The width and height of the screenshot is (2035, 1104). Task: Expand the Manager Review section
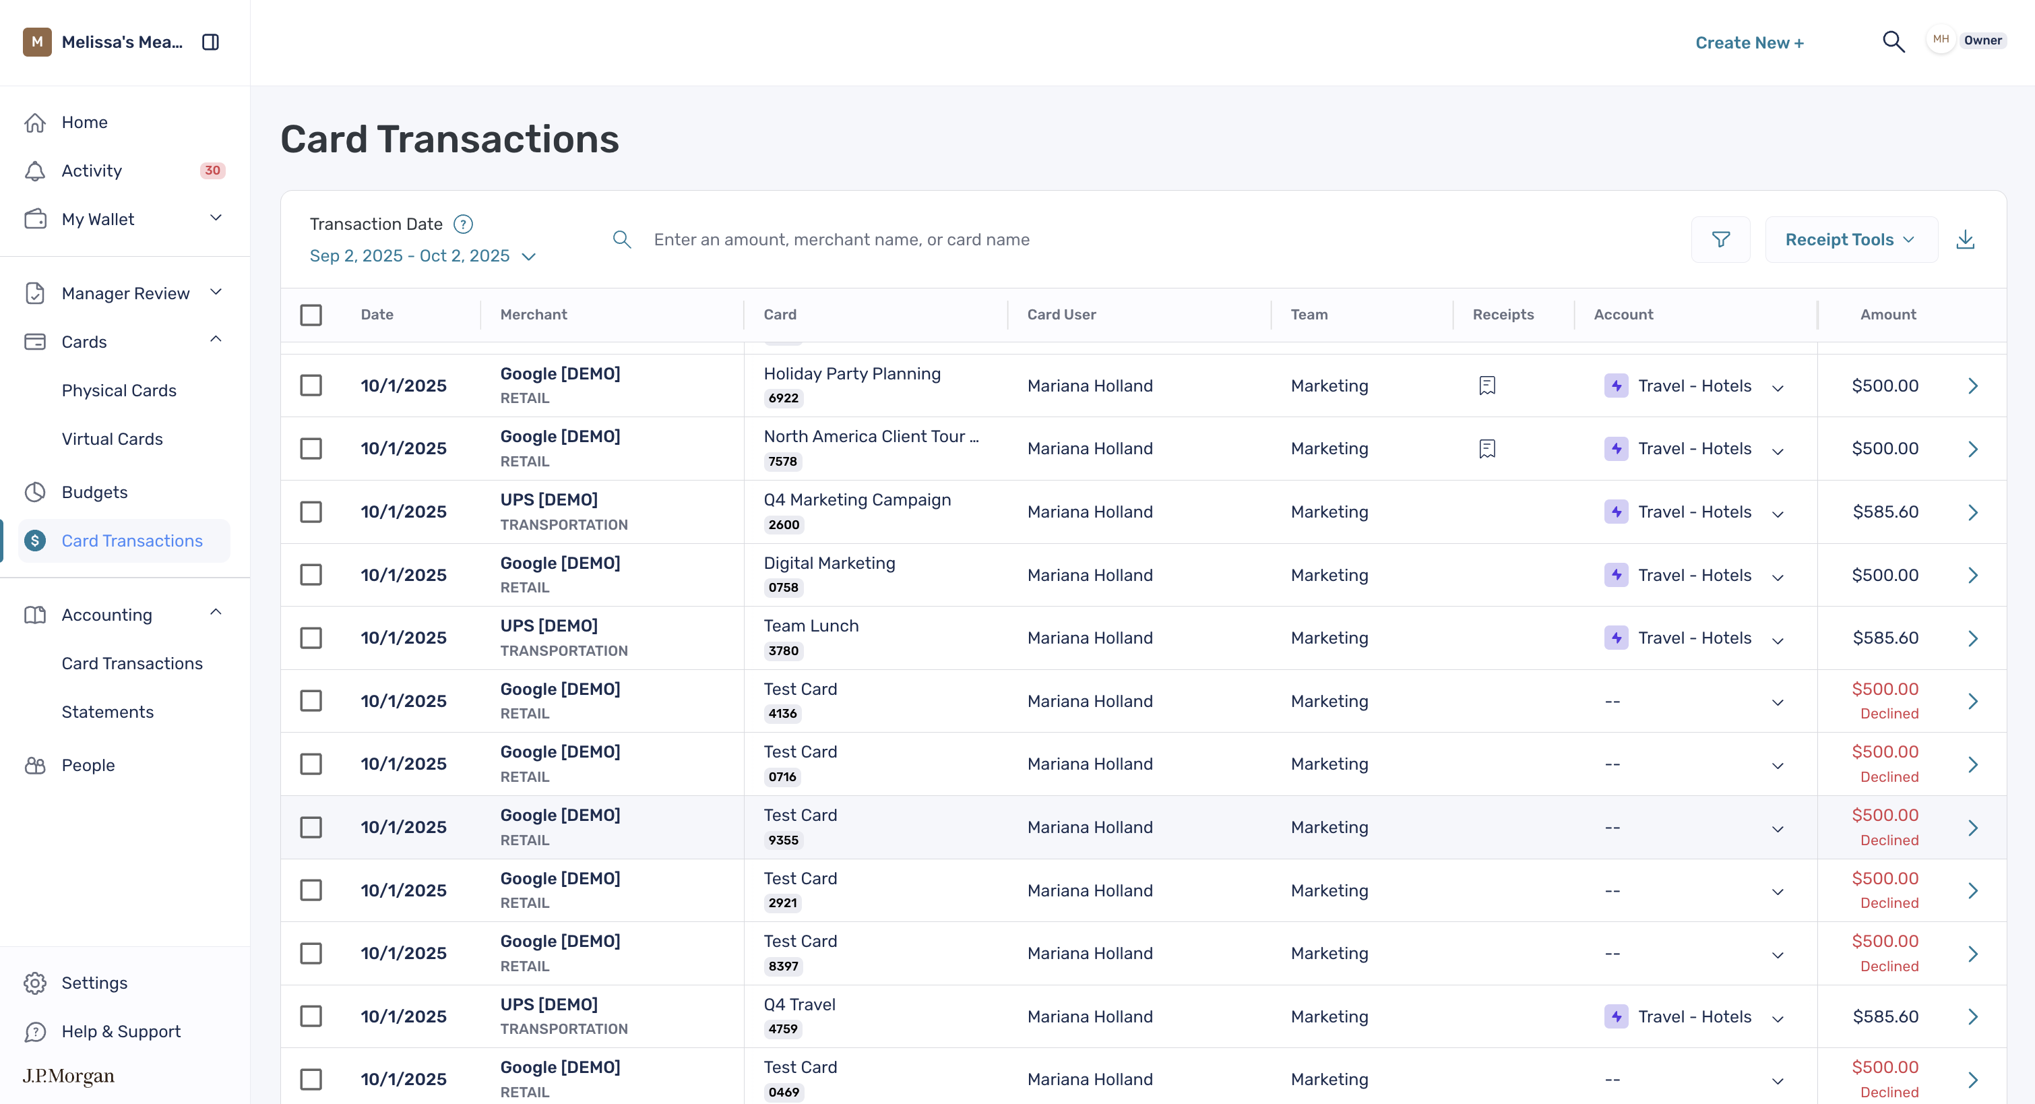[x=216, y=293]
